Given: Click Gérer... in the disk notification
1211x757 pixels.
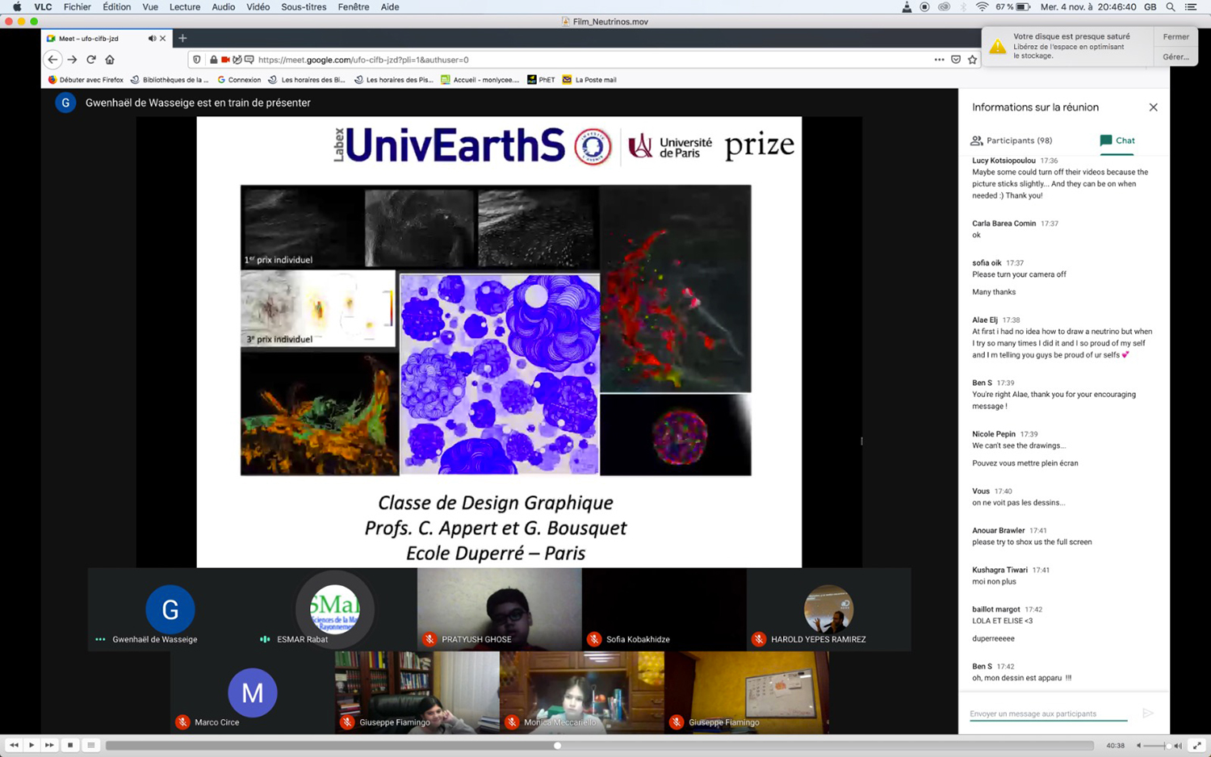Looking at the screenshot, I should [1175, 56].
